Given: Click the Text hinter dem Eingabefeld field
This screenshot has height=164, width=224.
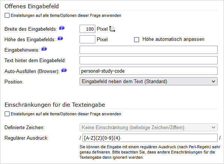Looking at the screenshot, I should [x=149, y=60].
